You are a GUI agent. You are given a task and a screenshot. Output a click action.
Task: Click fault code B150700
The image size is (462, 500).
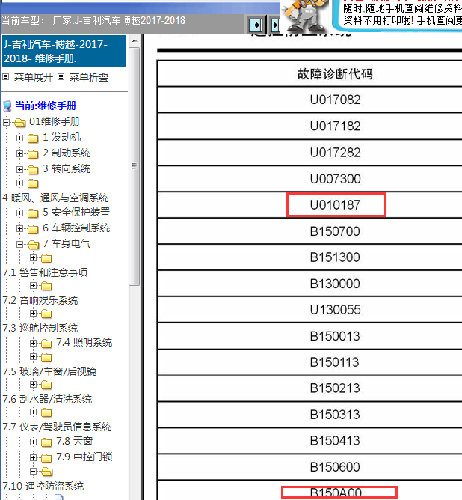(335, 231)
